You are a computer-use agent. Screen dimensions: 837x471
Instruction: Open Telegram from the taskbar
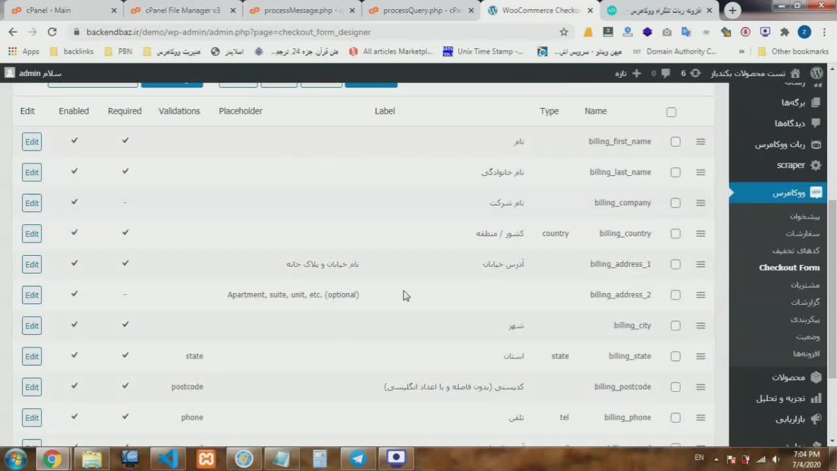click(358, 459)
